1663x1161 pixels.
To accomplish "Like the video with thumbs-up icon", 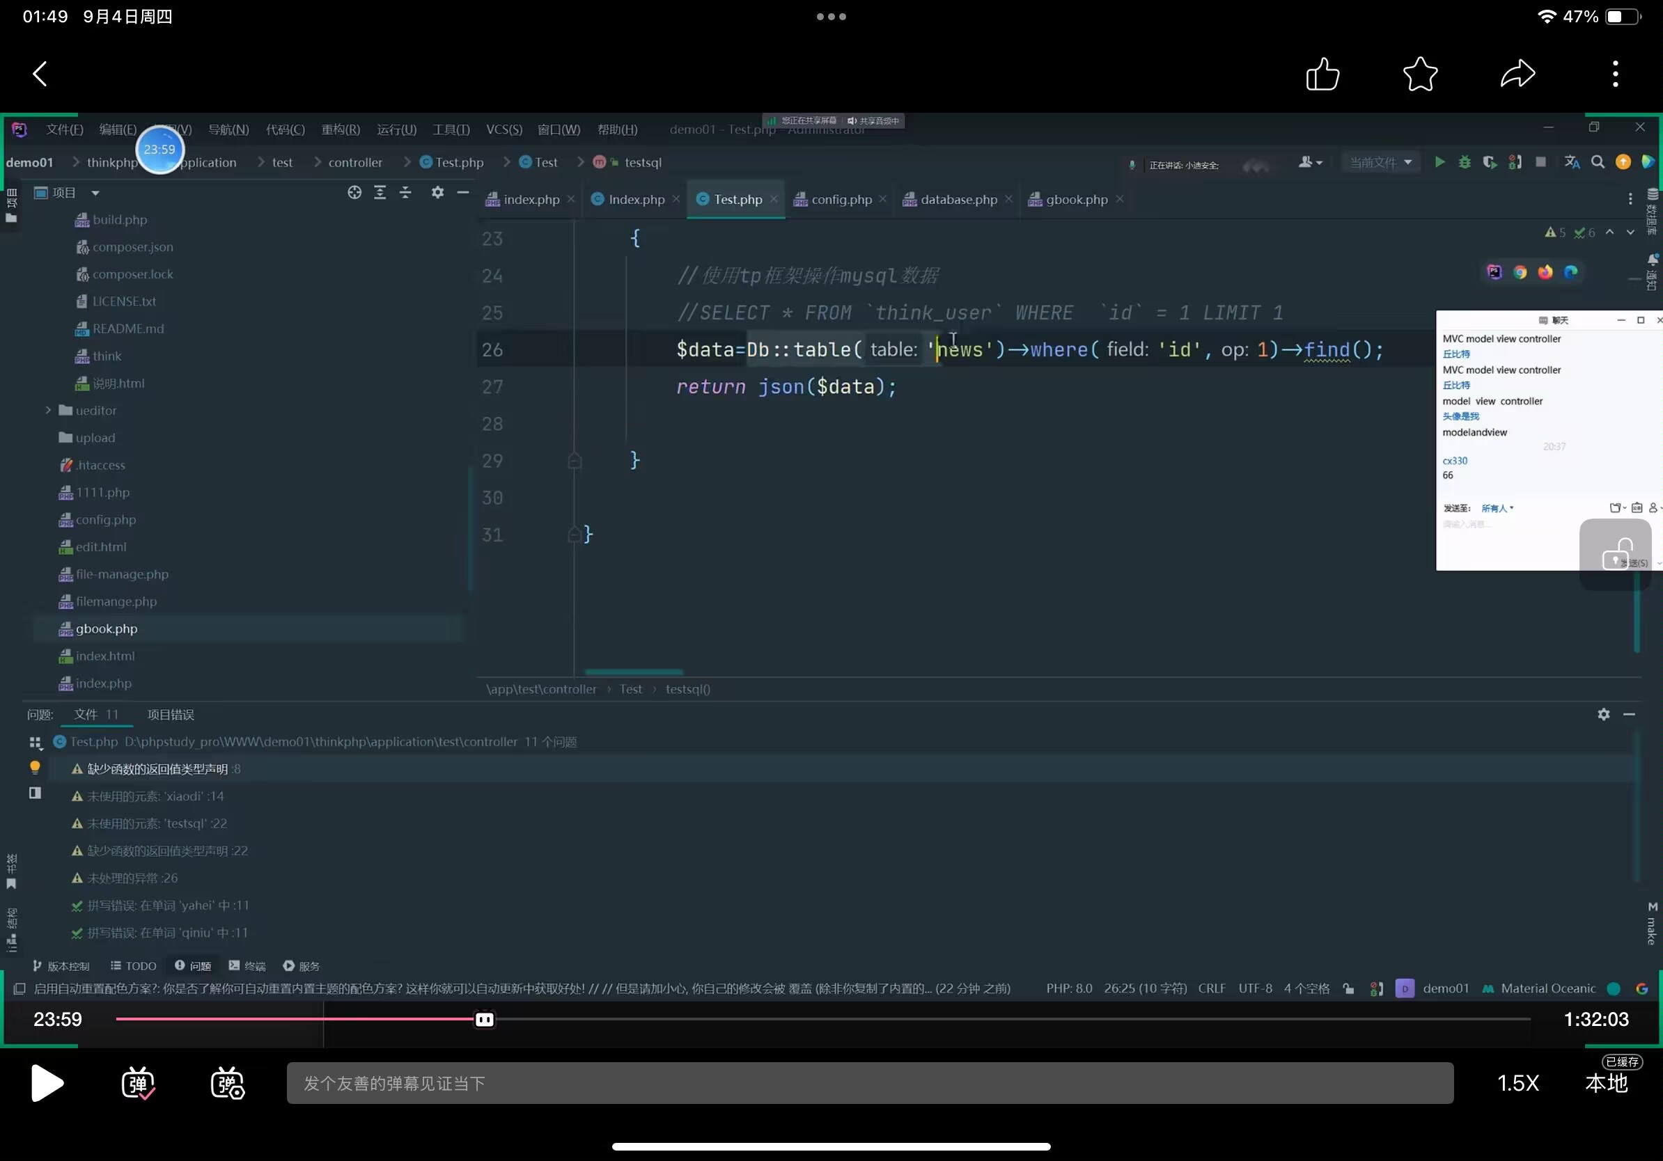I will point(1322,74).
